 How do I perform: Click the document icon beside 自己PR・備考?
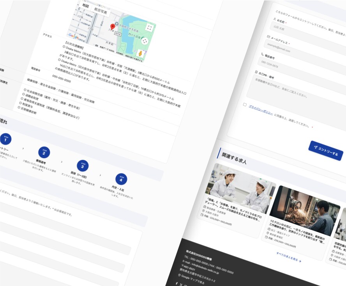point(256,72)
